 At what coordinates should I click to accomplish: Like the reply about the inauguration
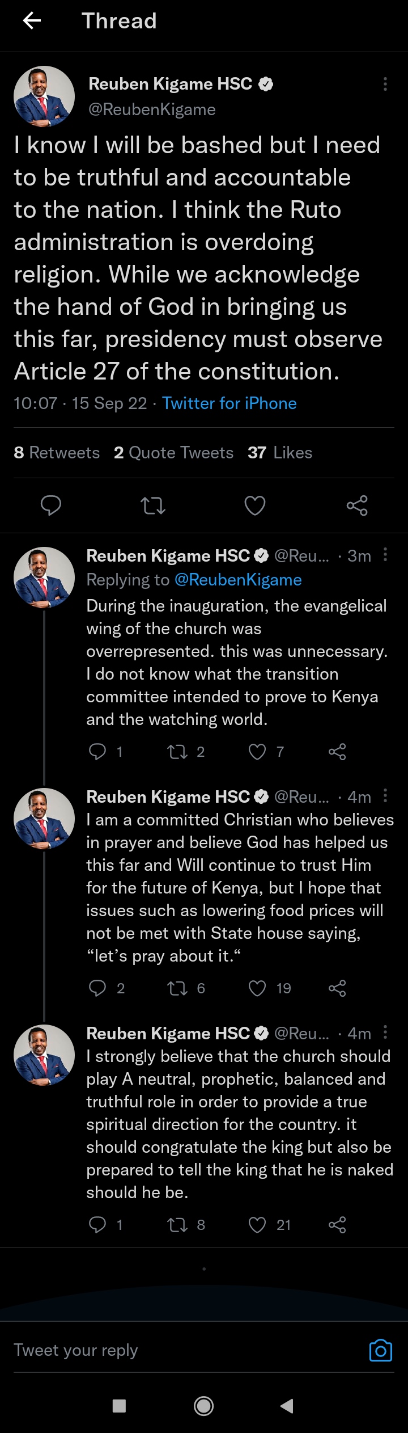click(258, 752)
